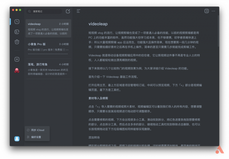Select 同步 iCloud menu entry
This screenshot has height=159, width=229.
click(x=37, y=130)
